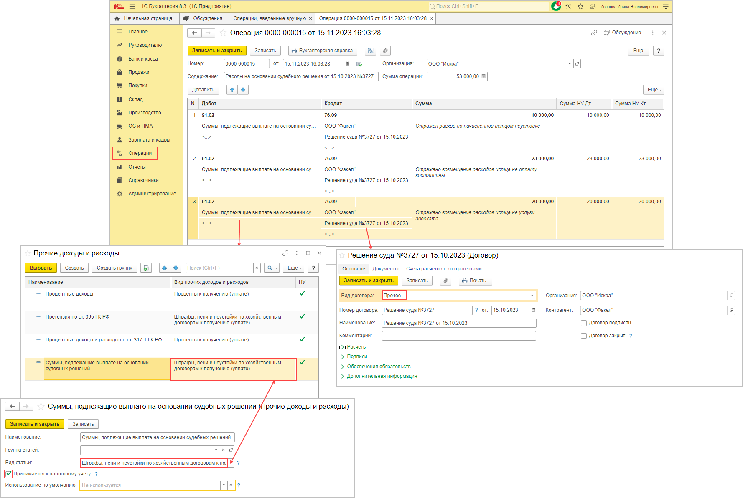Screen dimensions: 743x498
Task: Check the Договор подписан checkbox
Action: [584, 323]
